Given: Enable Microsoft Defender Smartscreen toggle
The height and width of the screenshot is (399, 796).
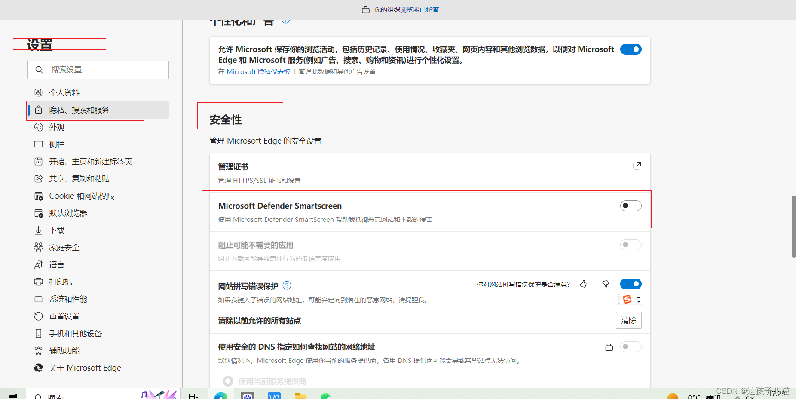Looking at the screenshot, I should 631,206.
